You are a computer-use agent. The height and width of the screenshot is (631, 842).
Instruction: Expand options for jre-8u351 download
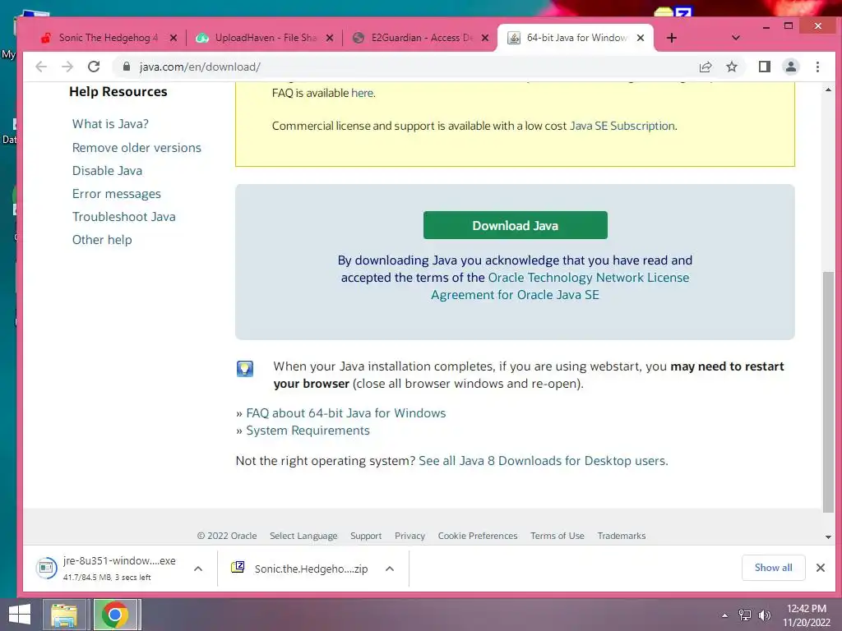(197, 569)
